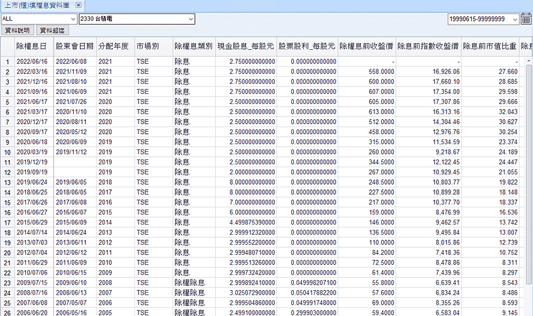
Task: Open the calendar date picker icon
Action: pyautogui.click(x=526, y=18)
